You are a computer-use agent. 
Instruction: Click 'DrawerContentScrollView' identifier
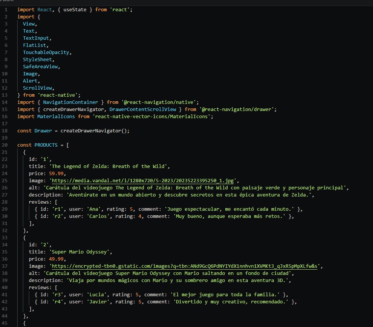143,109
